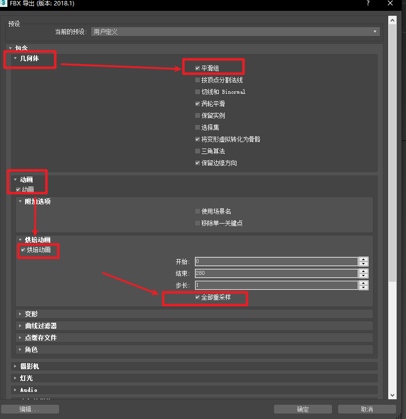Open the help question mark in title bar
406x419 pixels.
coord(368,3)
